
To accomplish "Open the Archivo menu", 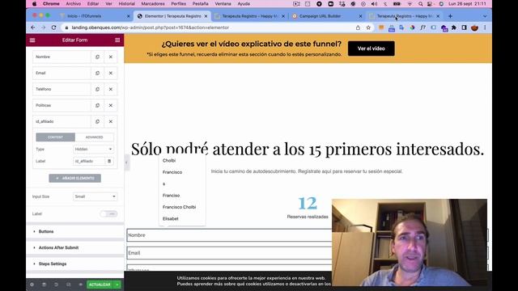I will (74, 4).
